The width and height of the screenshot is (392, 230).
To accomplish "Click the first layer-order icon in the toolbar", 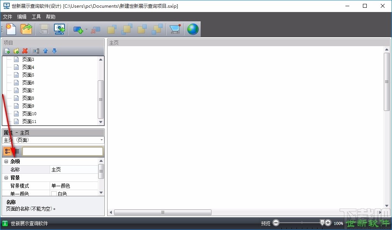I will (112, 29).
